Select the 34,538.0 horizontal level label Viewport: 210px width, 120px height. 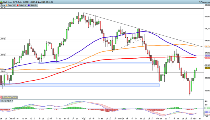point(3,39)
